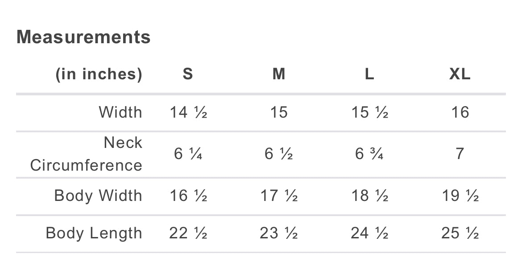Click the Neck Circumference value for size M
Viewport: 522px width, 270px height.
[x=279, y=154]
